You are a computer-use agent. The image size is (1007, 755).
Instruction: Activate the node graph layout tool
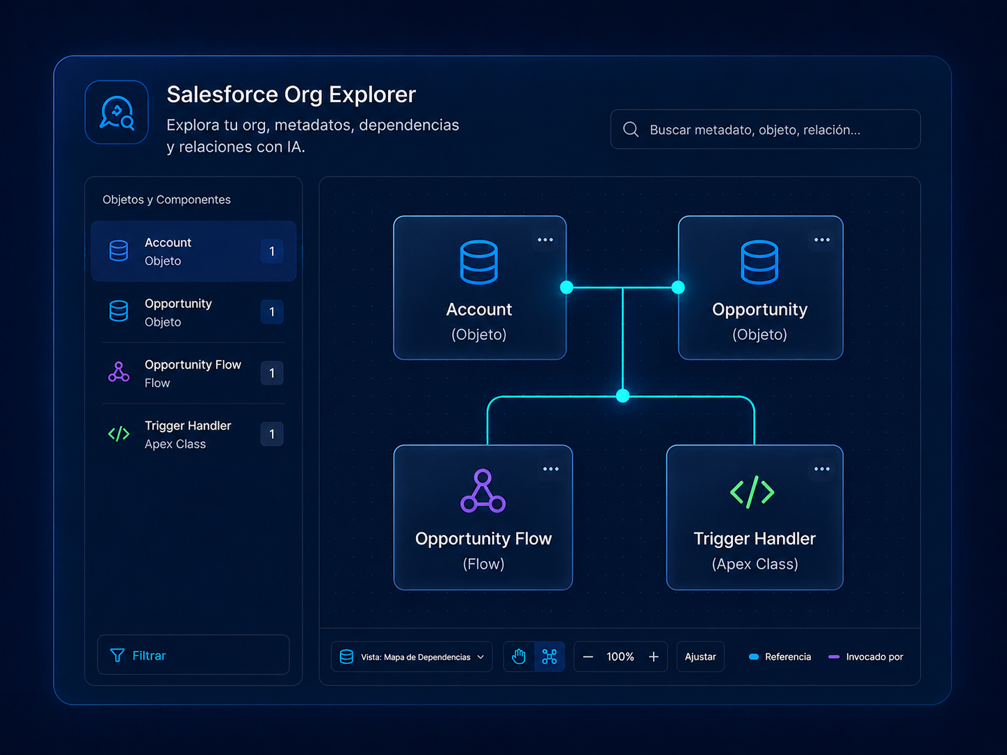549,657
